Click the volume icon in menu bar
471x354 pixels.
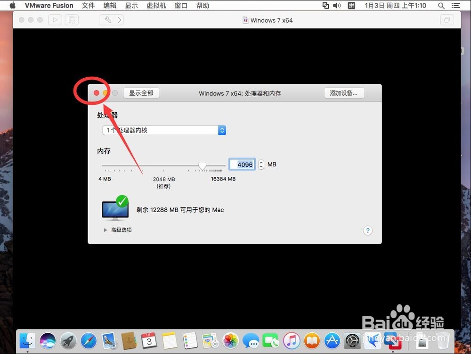coord(337,5)
